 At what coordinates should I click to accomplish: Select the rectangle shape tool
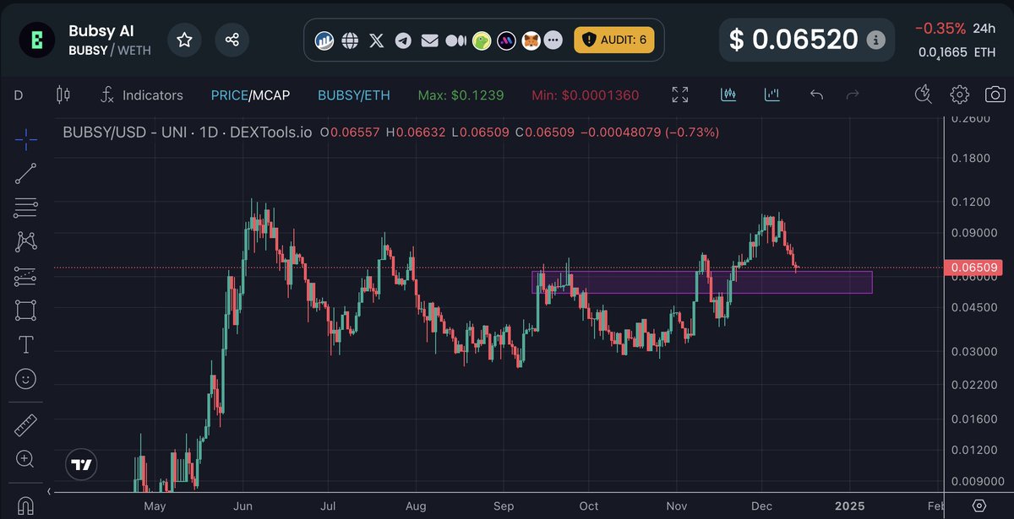(26, 310)
